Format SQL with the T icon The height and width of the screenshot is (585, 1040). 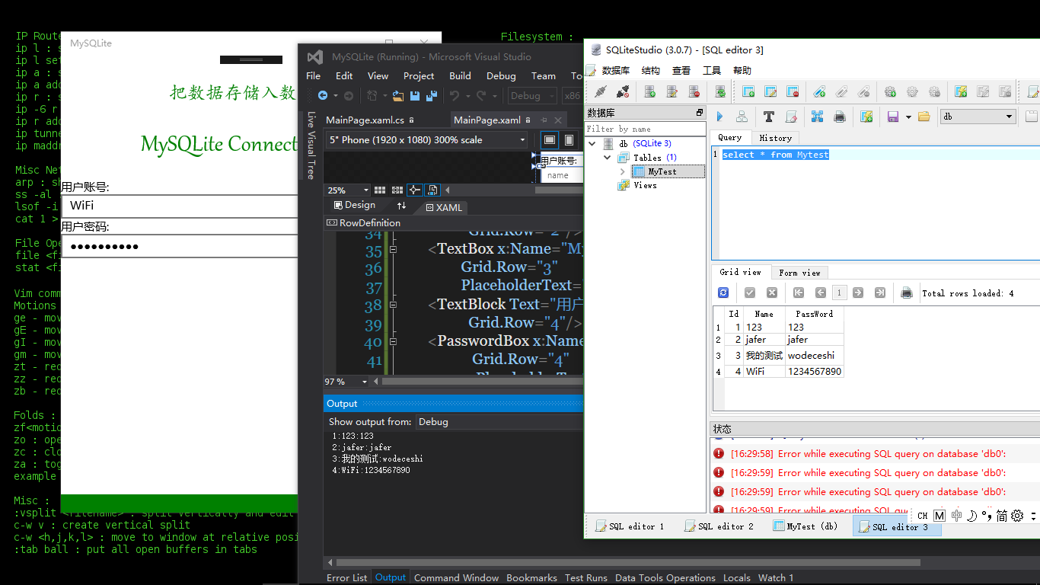click(x=768, y=117)
